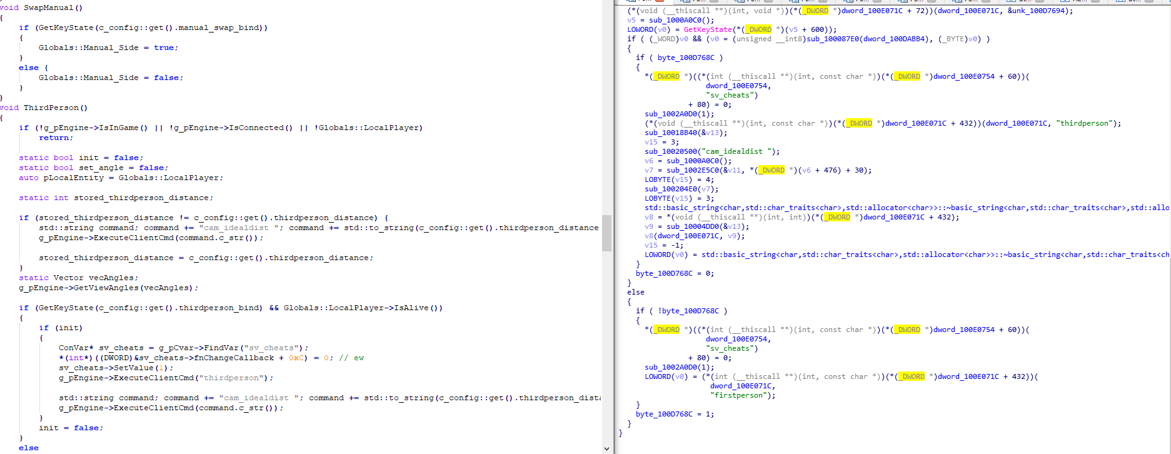Click the 'init = false;' assignment line
1171x454 pixels.
71,428
